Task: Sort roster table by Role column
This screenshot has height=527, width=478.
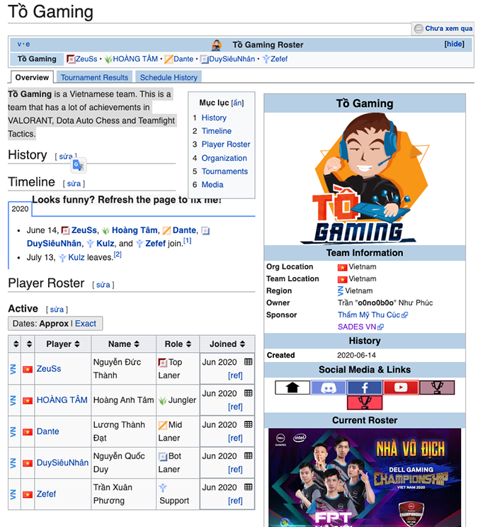Action: 178,344
